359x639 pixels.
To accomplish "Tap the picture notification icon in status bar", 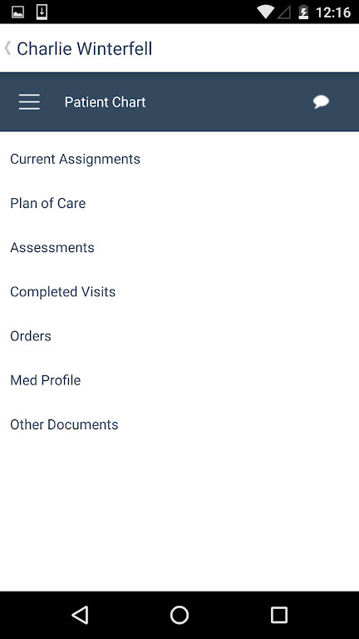I will (x=18, y=12).
